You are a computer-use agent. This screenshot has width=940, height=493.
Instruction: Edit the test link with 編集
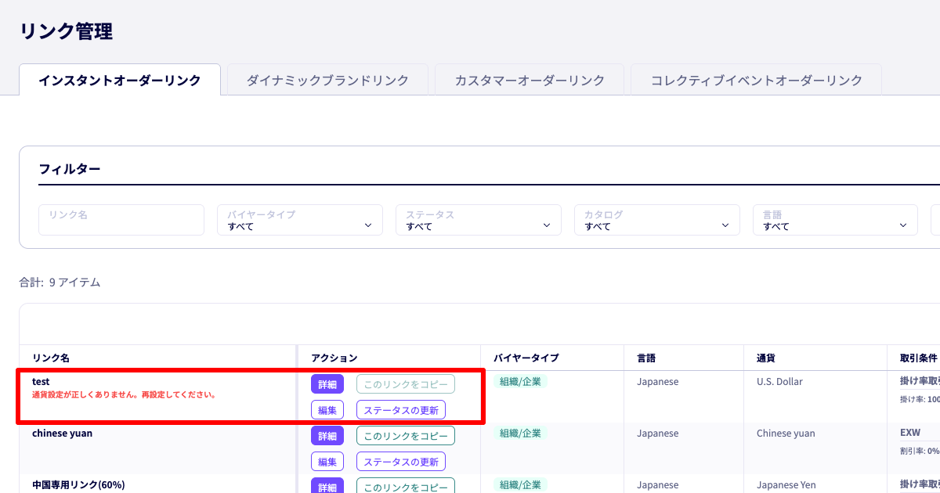(x=327, y=410)
